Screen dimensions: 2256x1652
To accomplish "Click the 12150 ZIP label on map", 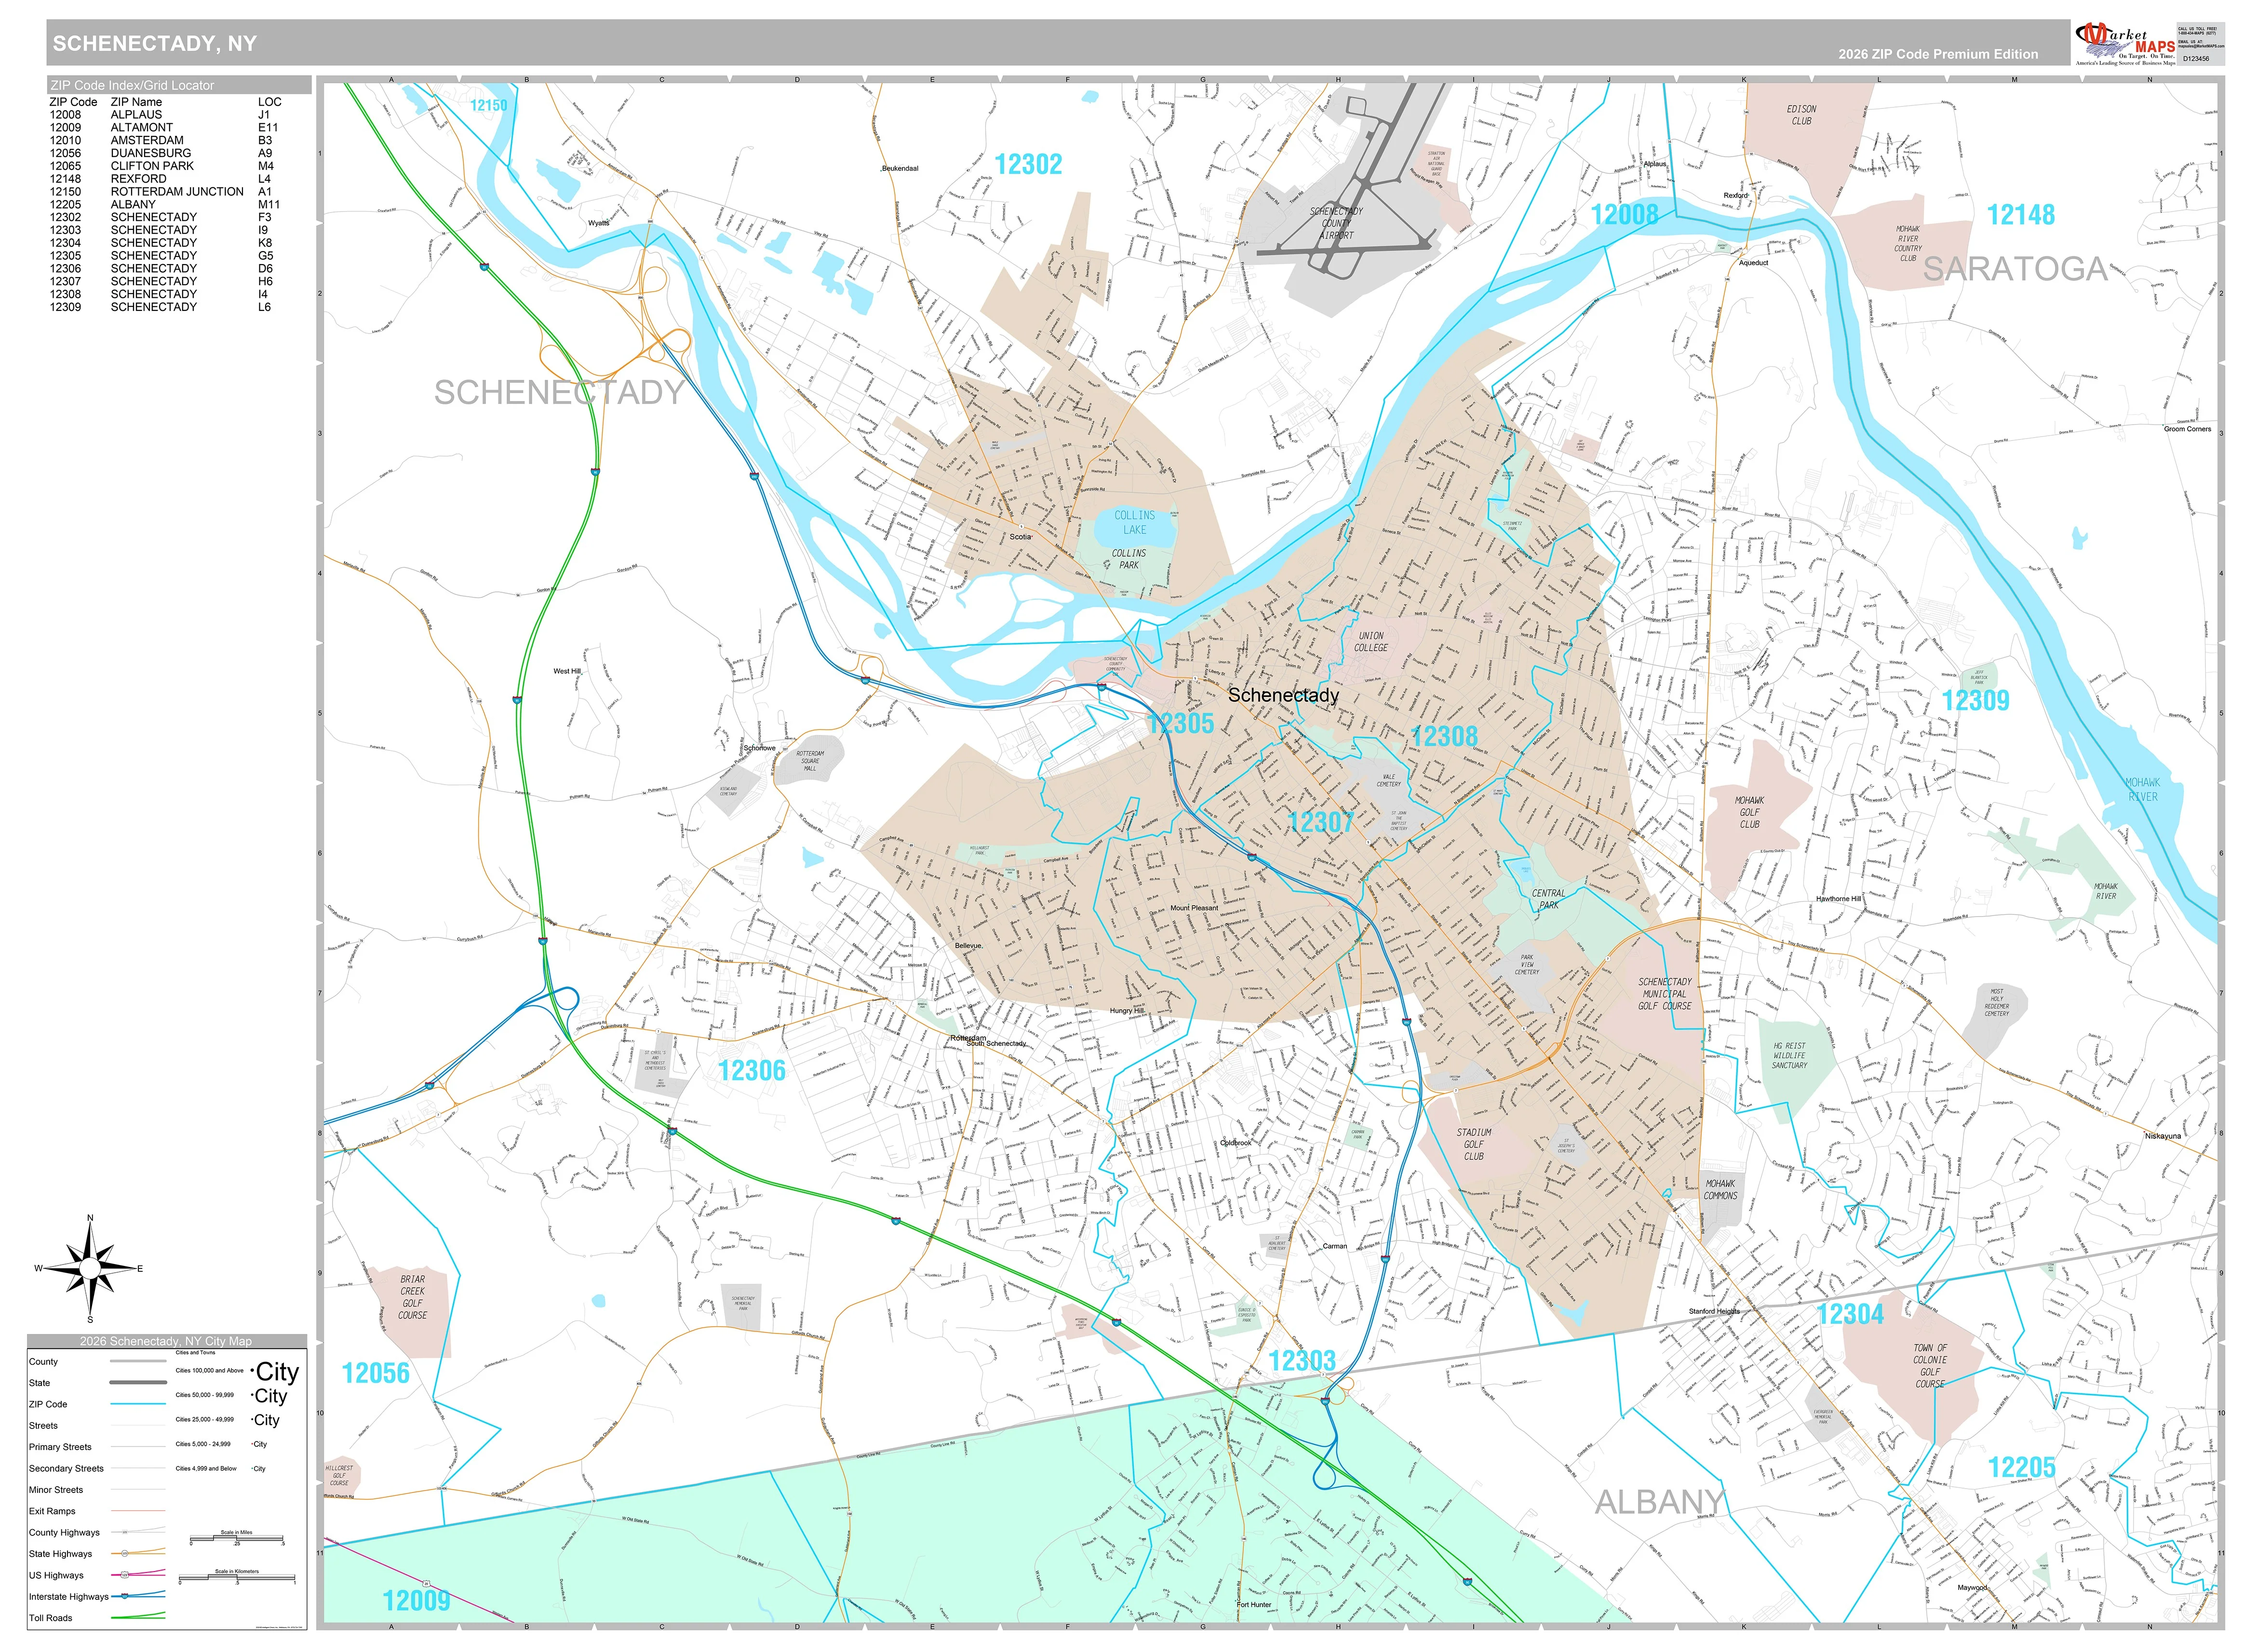I will tap(489, 105).
